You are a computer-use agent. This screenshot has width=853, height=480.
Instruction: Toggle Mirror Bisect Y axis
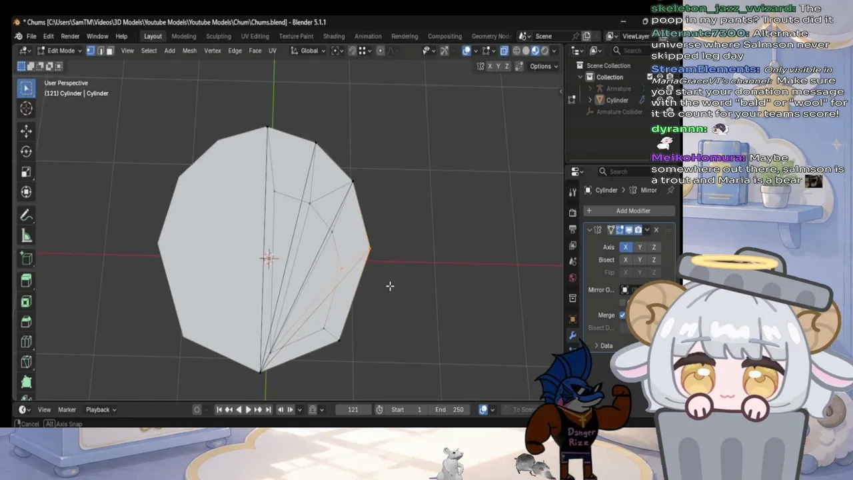point(640,260)
